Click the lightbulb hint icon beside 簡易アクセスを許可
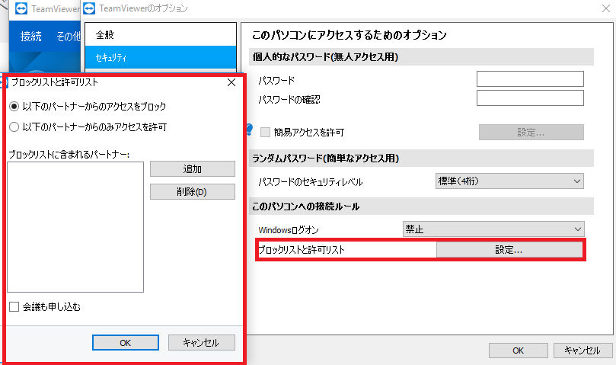 tap(248, 130)
